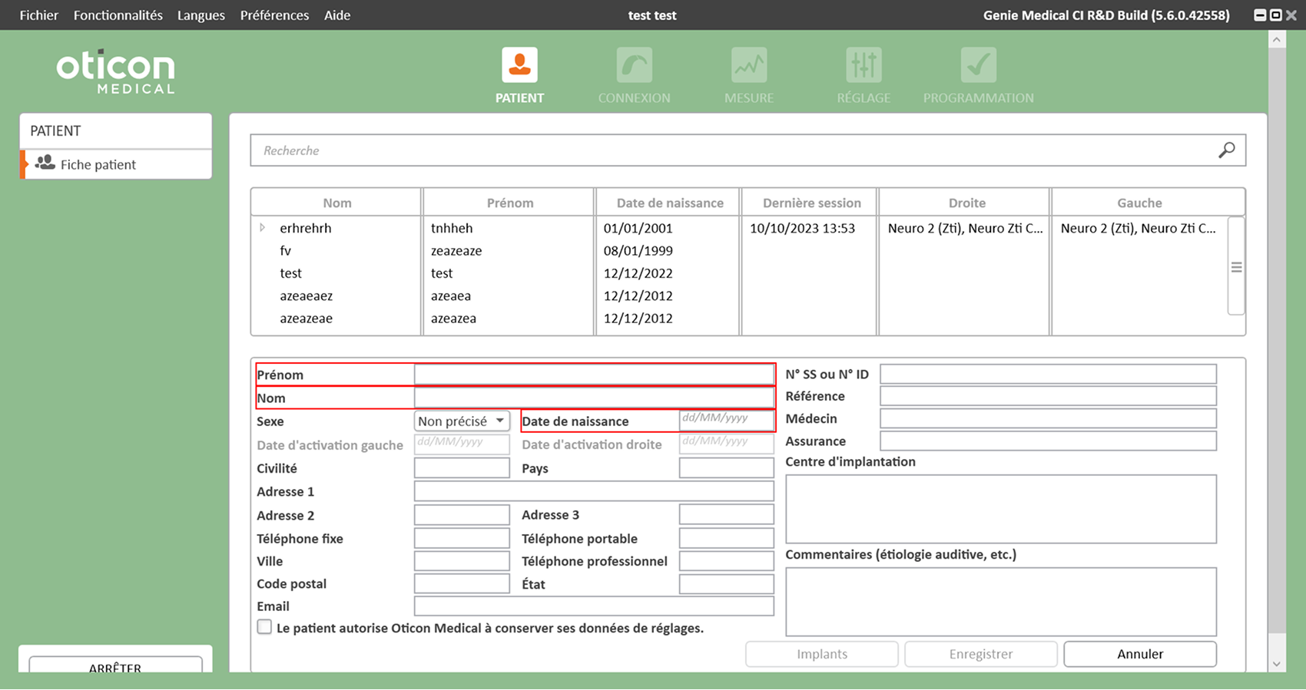Viewport: 1306px width, 690px height.
Task: Focus the Assurance input field
Action: point(1048,441)
